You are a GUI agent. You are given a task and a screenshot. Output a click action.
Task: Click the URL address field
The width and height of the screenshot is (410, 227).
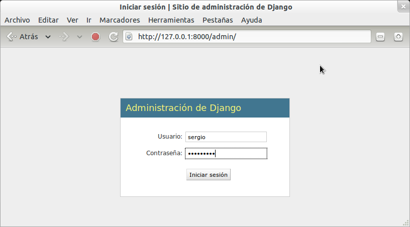(x=247, y=37)
